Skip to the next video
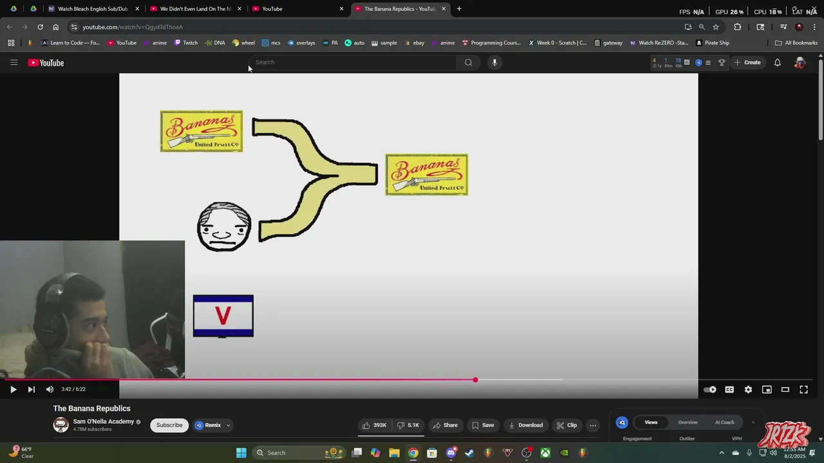Screen dimensions: 824x463 tap(31, 389)
